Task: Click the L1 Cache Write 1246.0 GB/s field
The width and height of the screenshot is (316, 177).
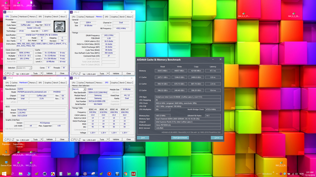Action: pos(179,77)
